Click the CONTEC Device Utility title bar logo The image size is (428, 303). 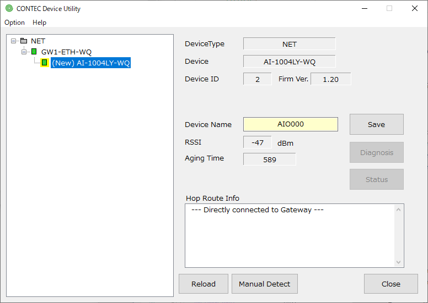tap(9, 8)
